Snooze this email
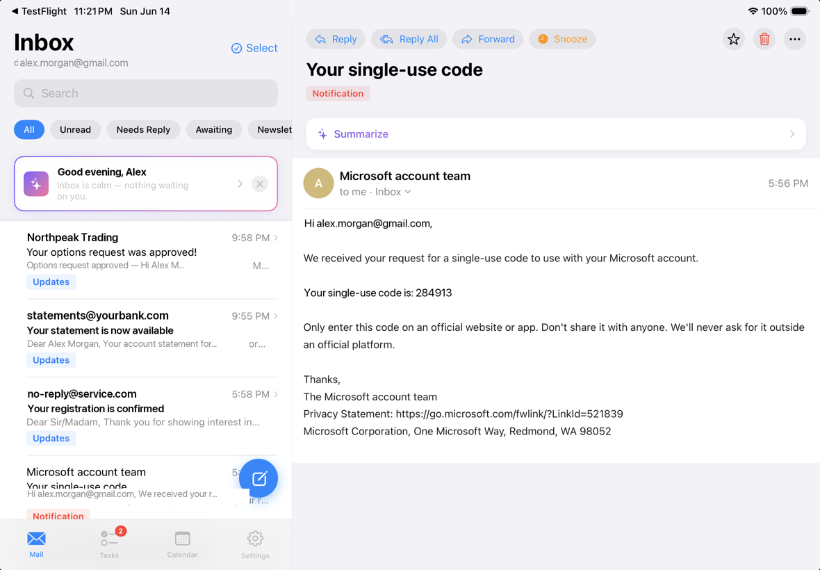Image resolution: width=820 pixels, height=570 pixels. point(563,39)
